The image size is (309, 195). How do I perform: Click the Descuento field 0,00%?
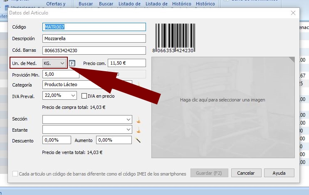click(x=57, y=140)
